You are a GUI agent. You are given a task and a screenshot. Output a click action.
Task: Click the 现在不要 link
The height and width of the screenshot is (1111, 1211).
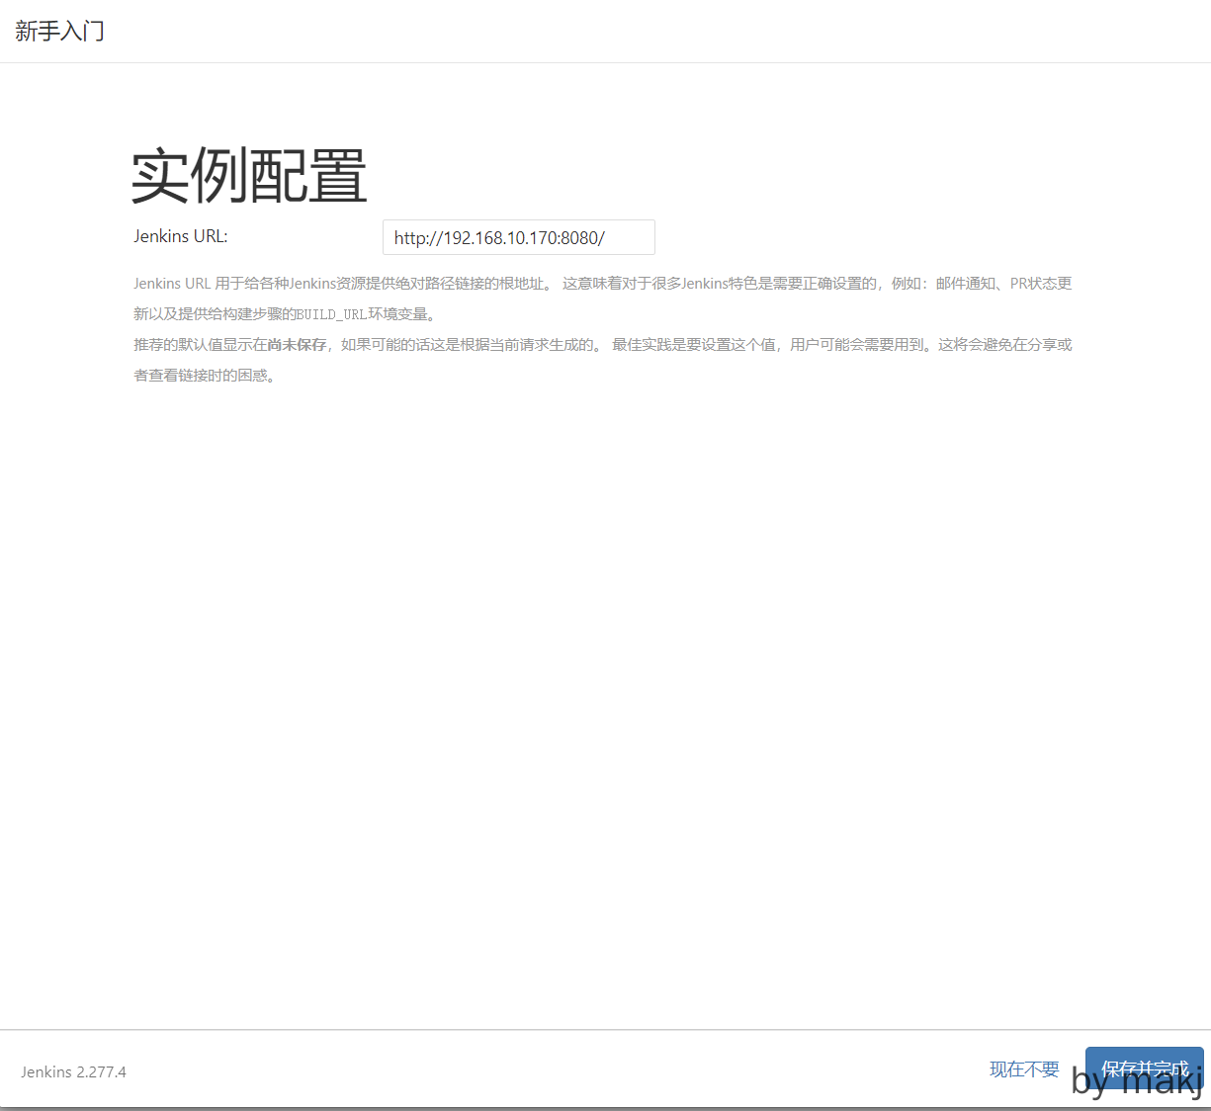pos(1023,1068)
